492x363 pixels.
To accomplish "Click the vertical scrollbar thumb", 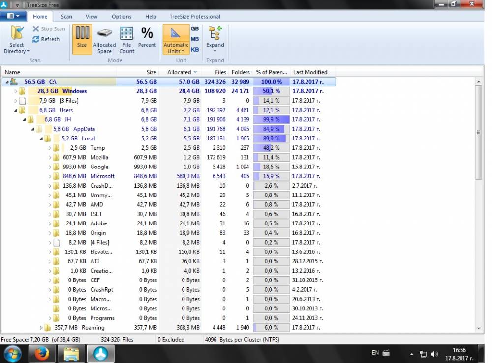I will pyautogui.click(x=479, y=132).
